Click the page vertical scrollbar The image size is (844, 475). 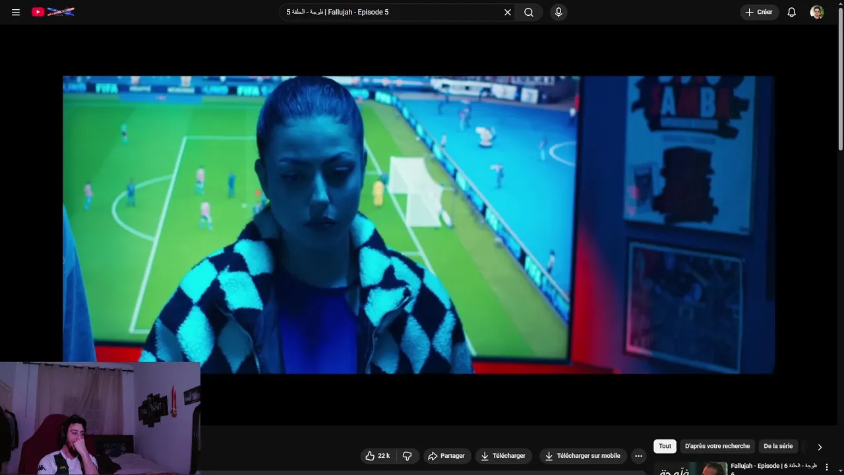coord(841,79)
